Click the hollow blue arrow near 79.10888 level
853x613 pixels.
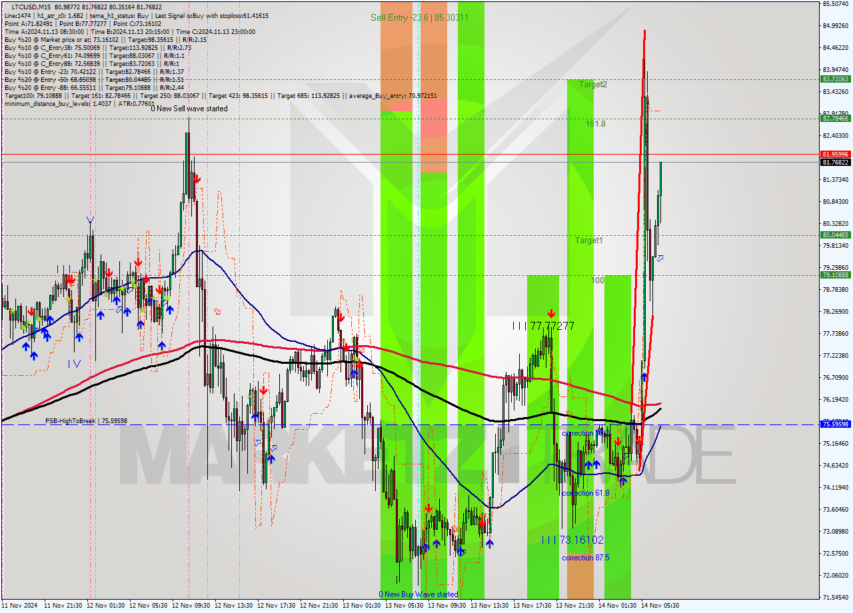(660, 258)
